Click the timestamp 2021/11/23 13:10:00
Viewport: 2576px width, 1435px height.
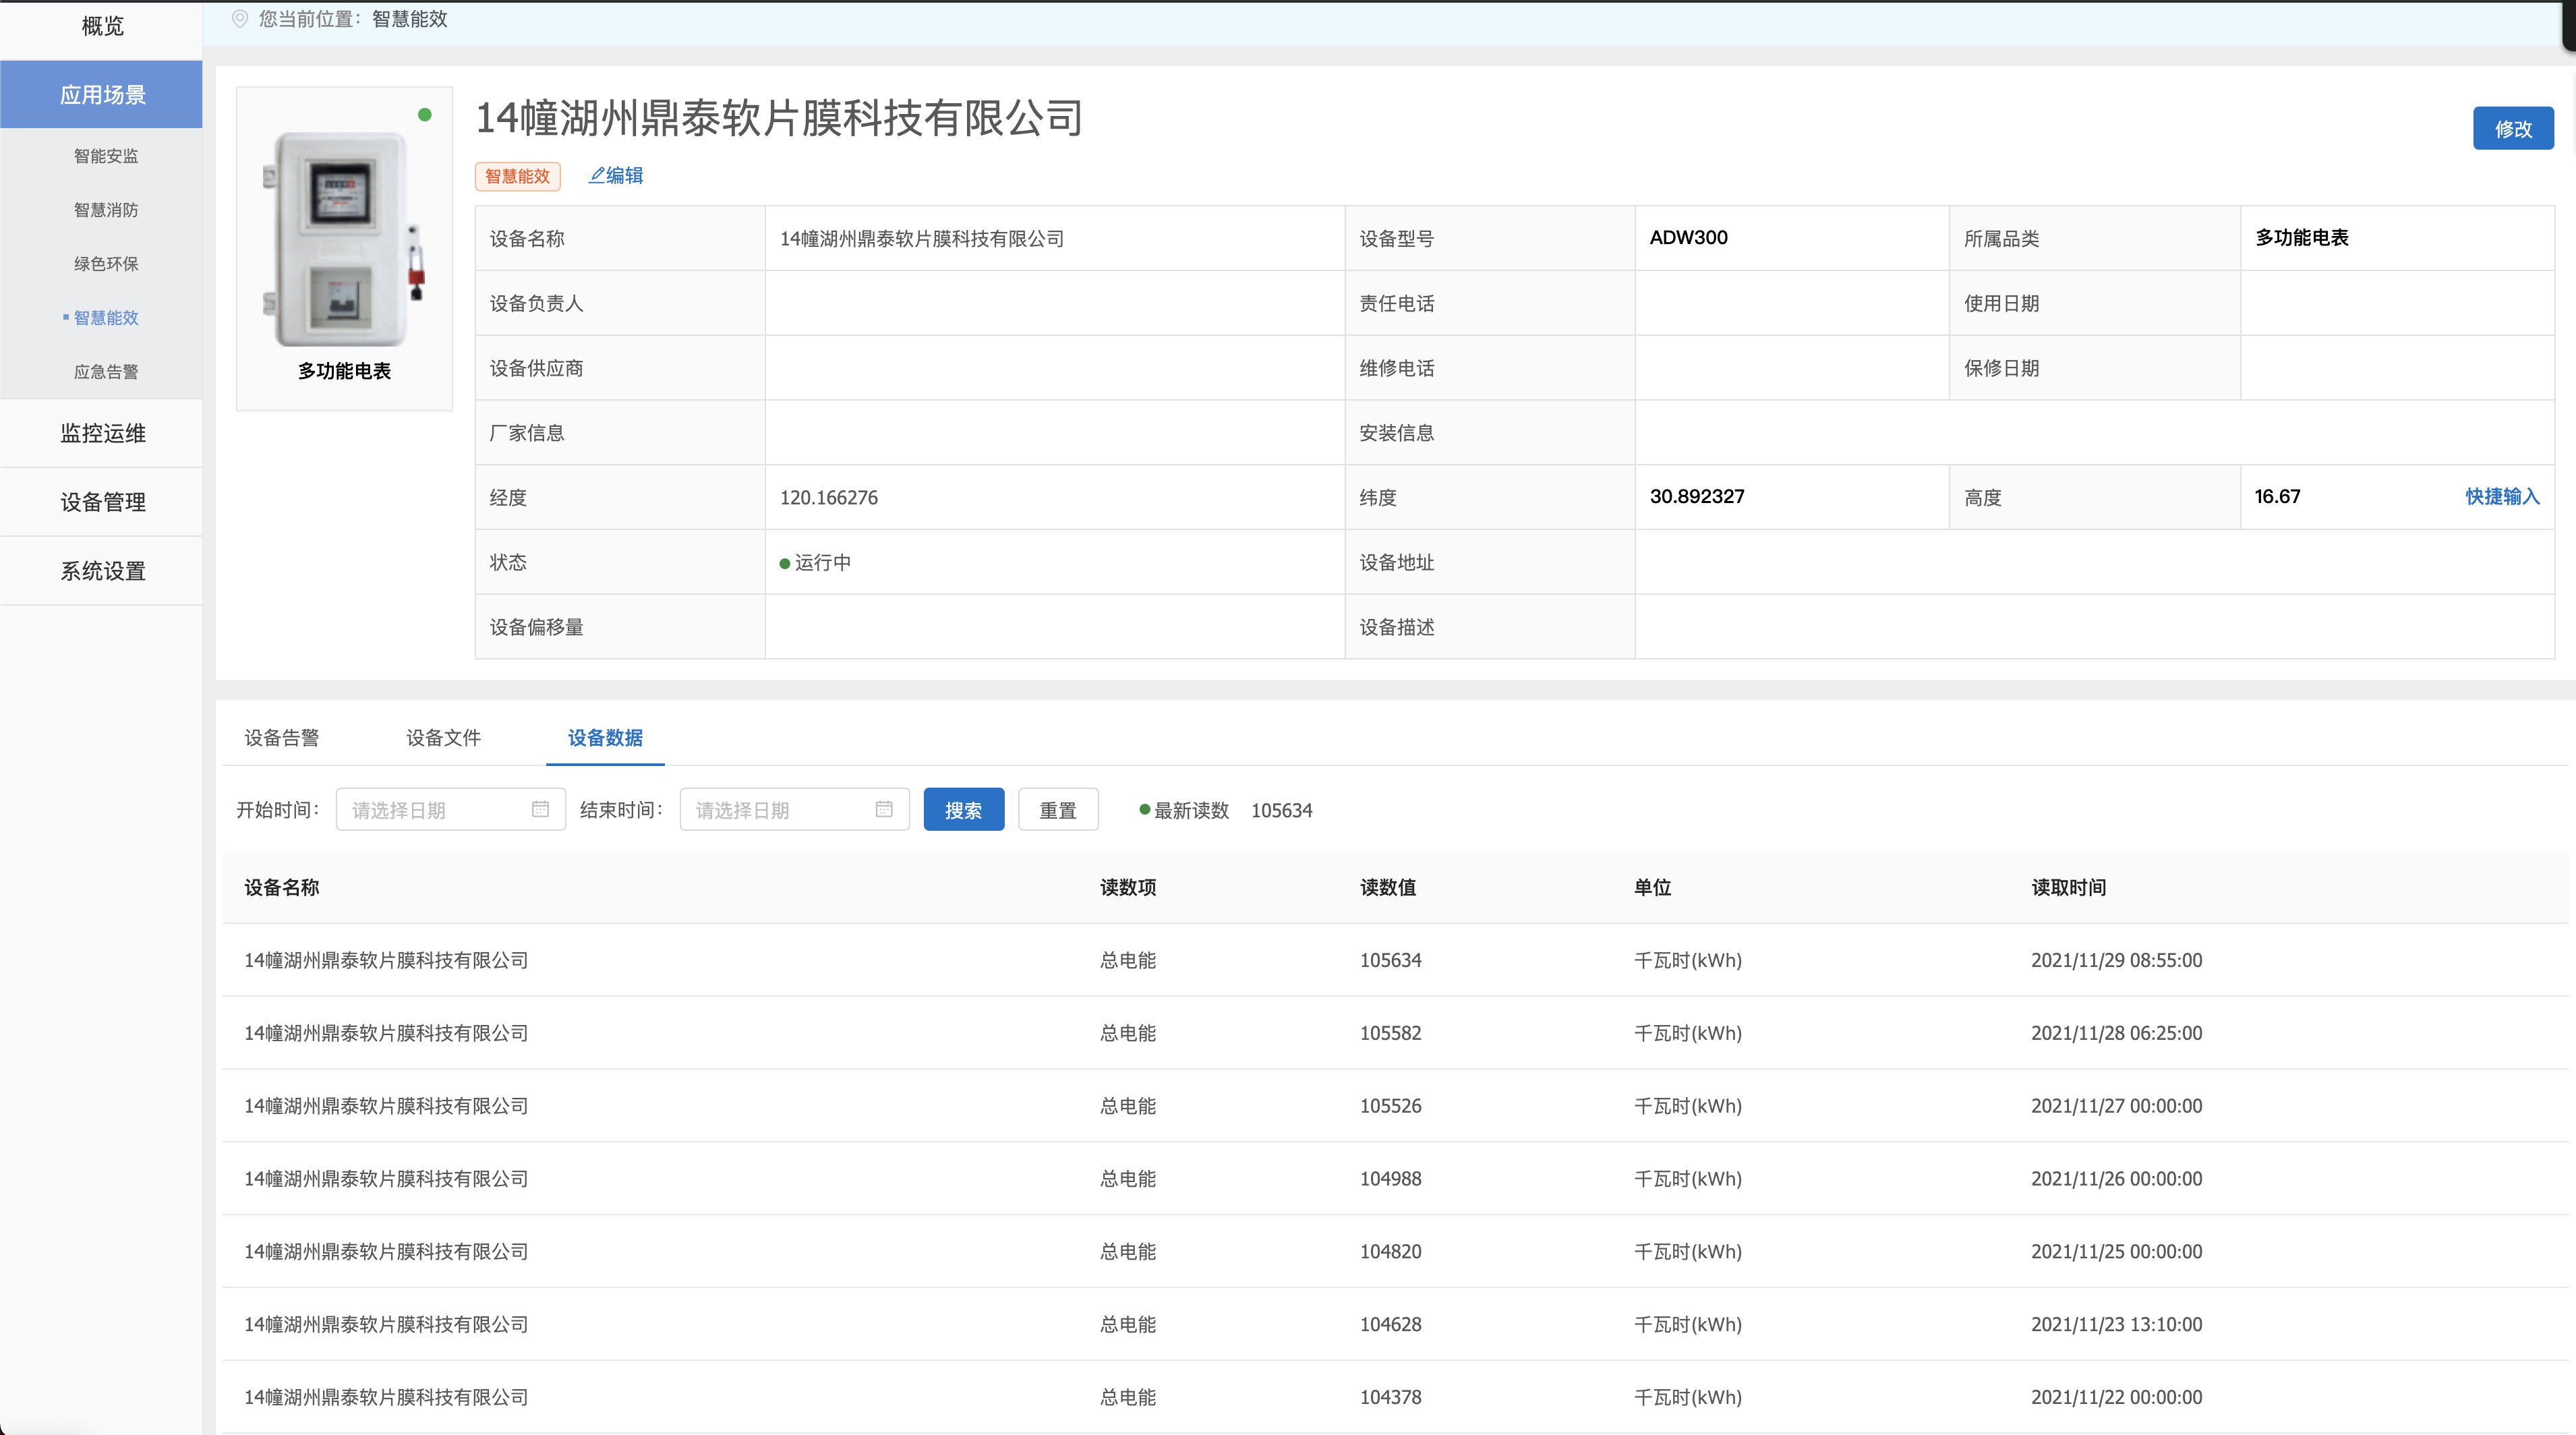tap(2116, 1325)
